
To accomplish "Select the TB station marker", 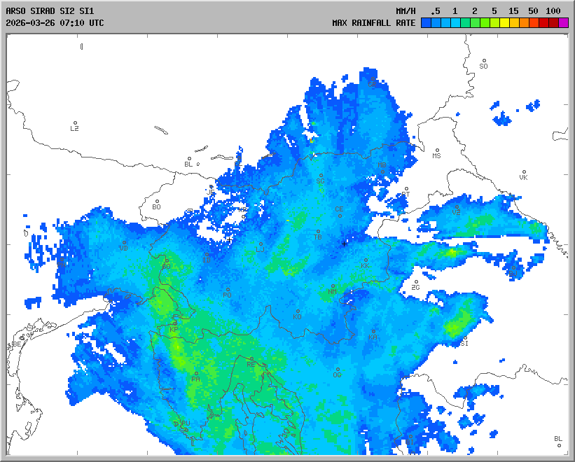I will [x=318, y=232].
